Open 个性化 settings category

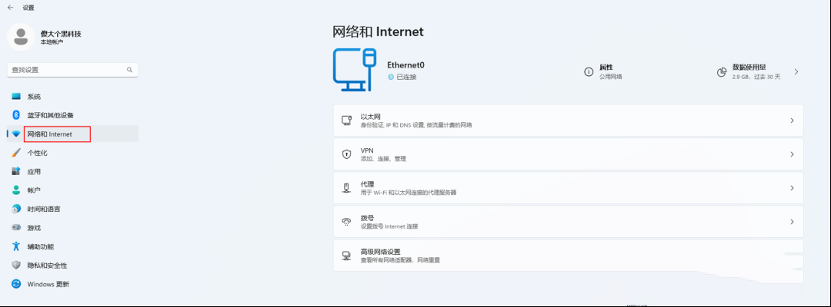(x=72, y=153)
